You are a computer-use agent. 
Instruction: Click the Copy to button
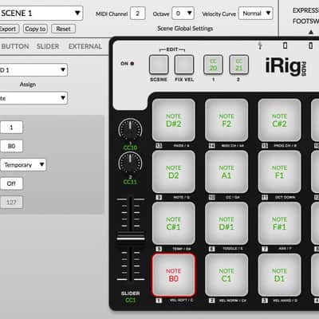35,29
